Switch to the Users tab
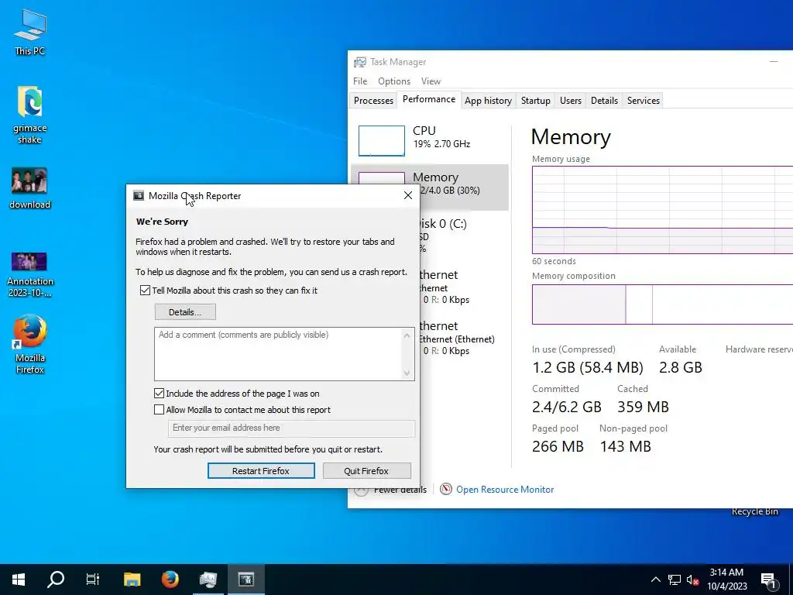Viewport: 793px width, 595px height. pyautogui.click(x=571, y=101)
